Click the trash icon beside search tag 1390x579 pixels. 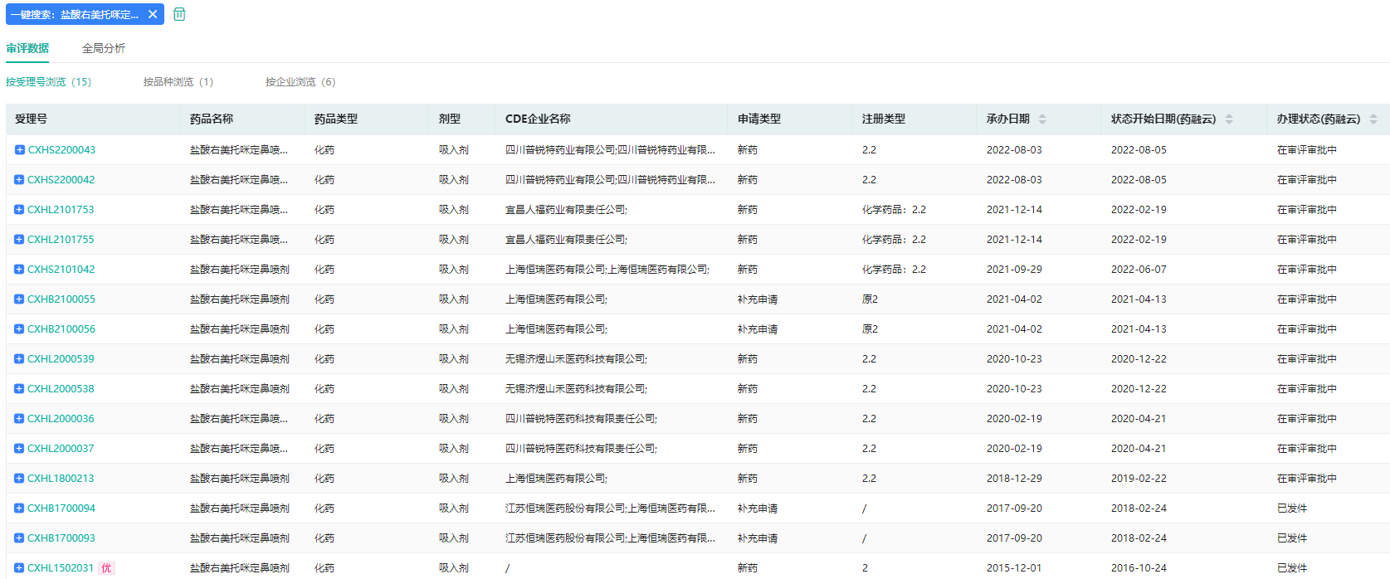point(179,14)
